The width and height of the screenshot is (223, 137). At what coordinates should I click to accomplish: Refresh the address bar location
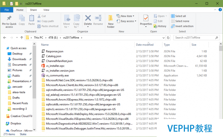(x=168, y=38)
